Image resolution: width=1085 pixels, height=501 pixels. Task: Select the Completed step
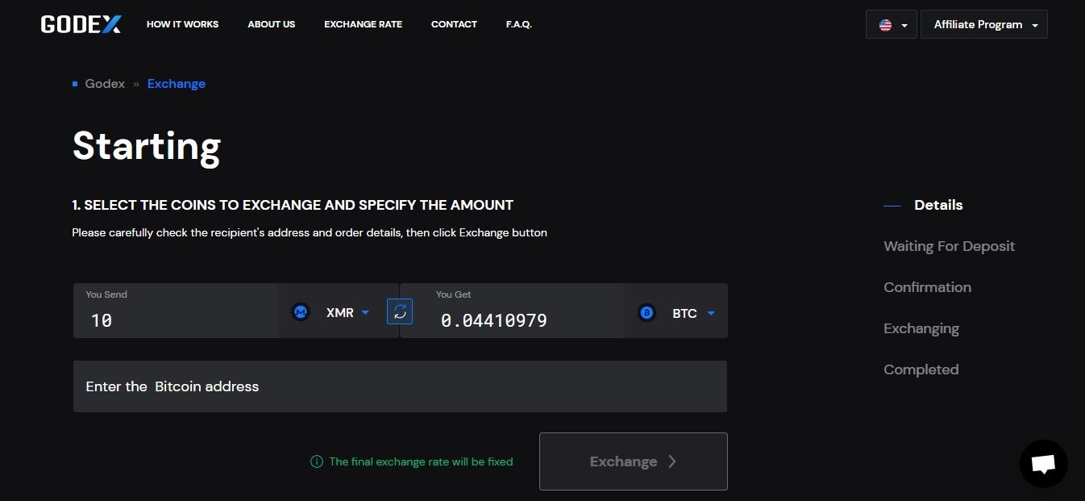(921, 369)
